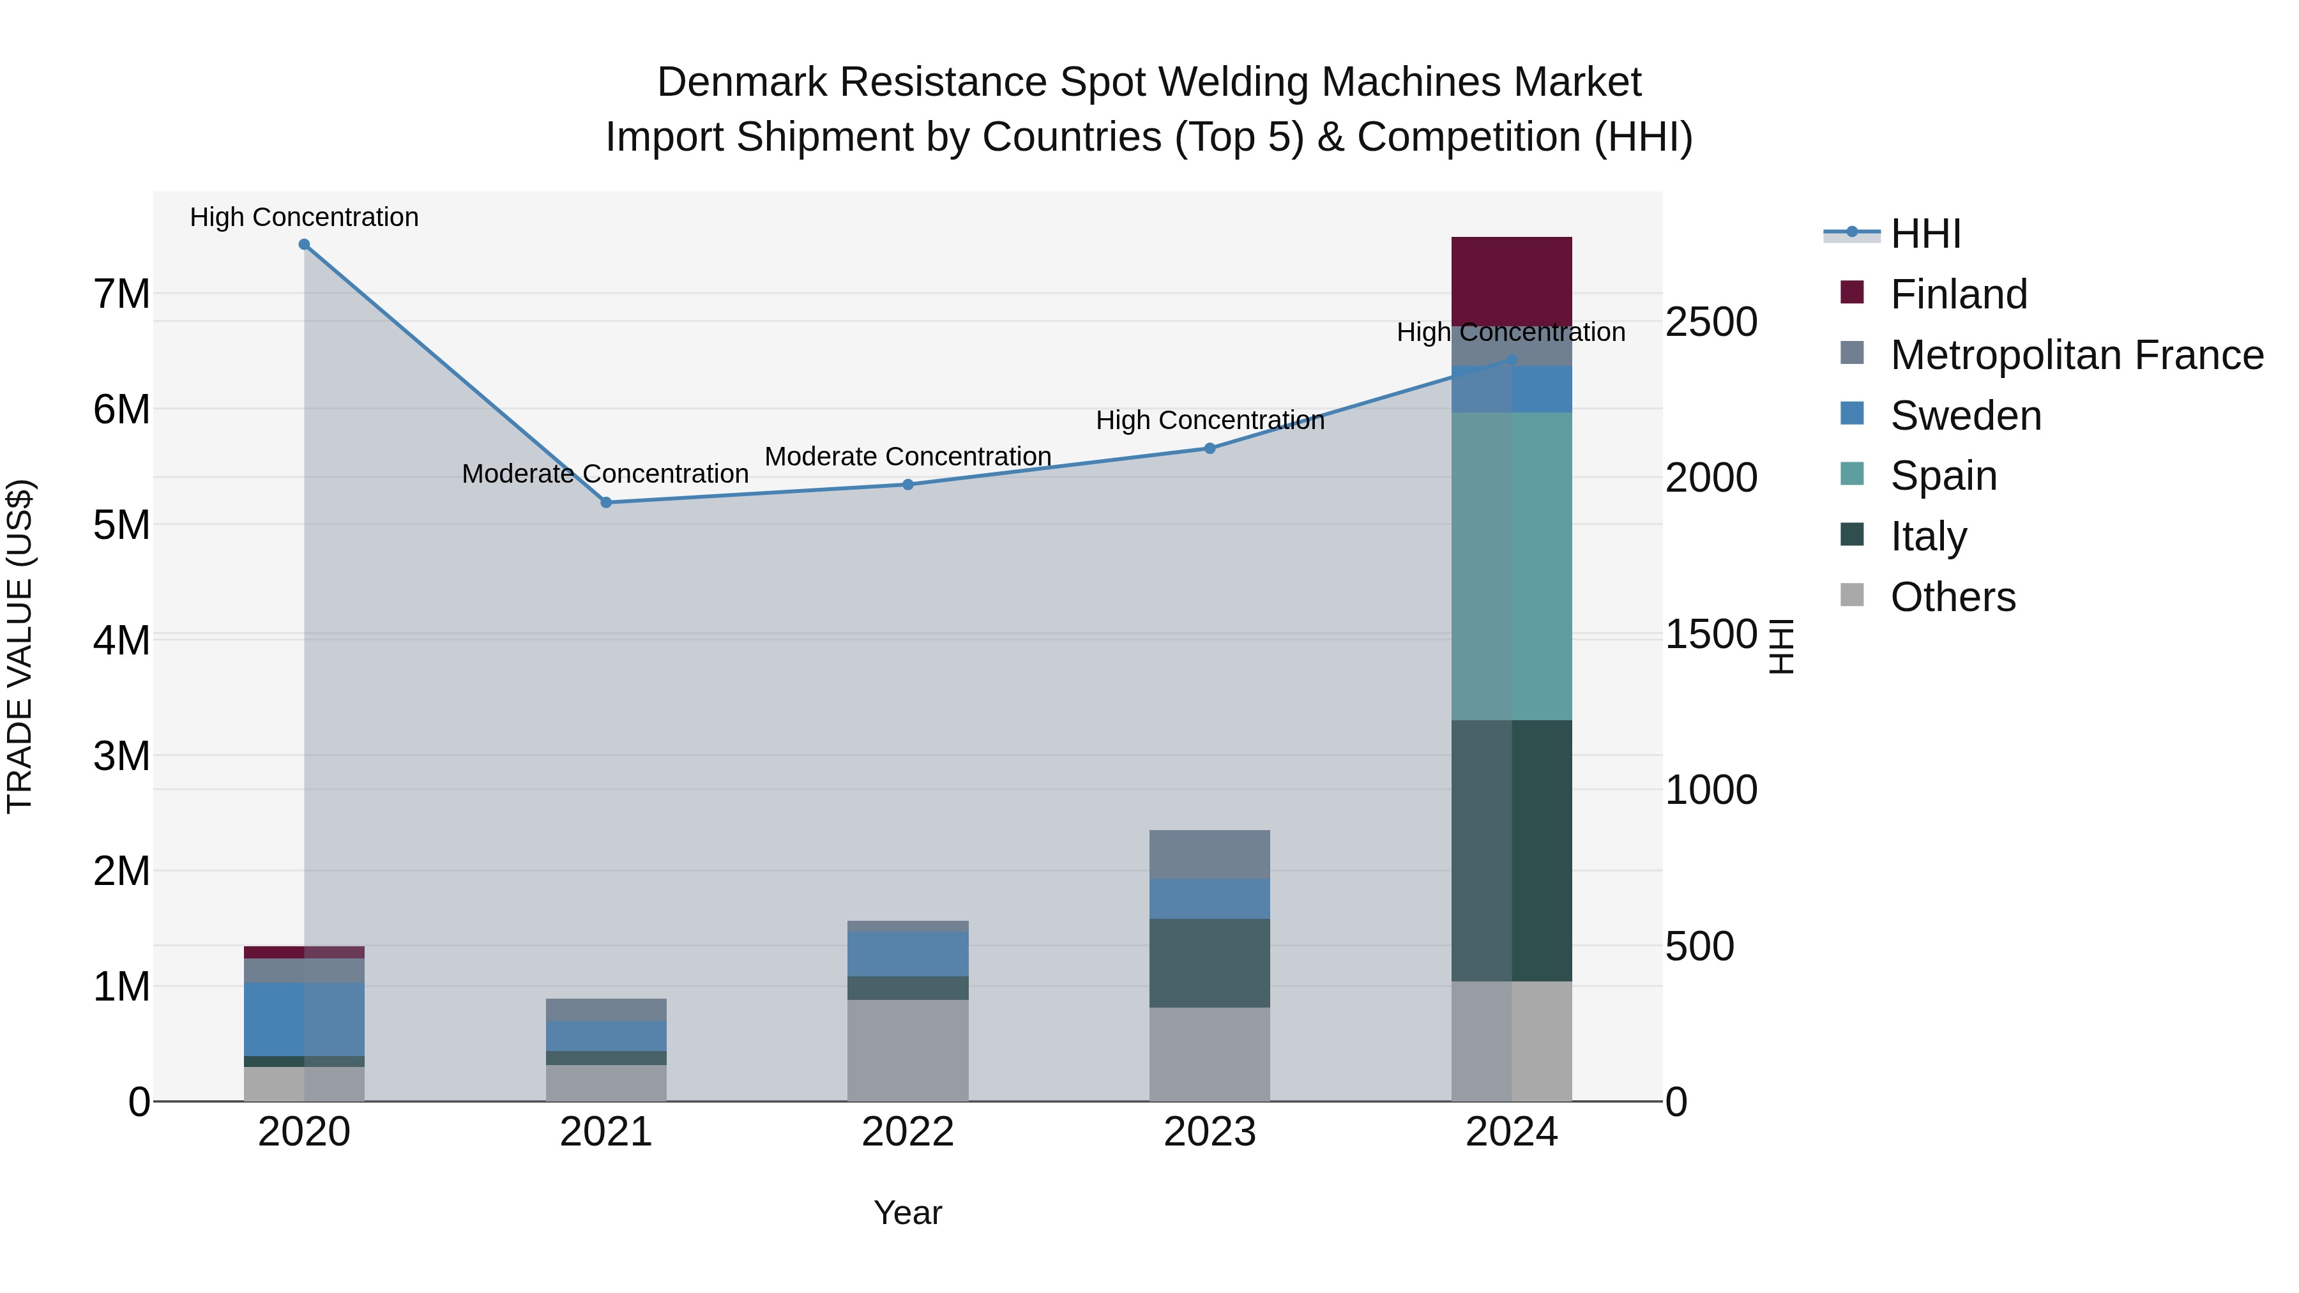Click the Finland segment of 2024 bar
This screenshot has width=2299, height=1293.
[x=1512, y=281]
